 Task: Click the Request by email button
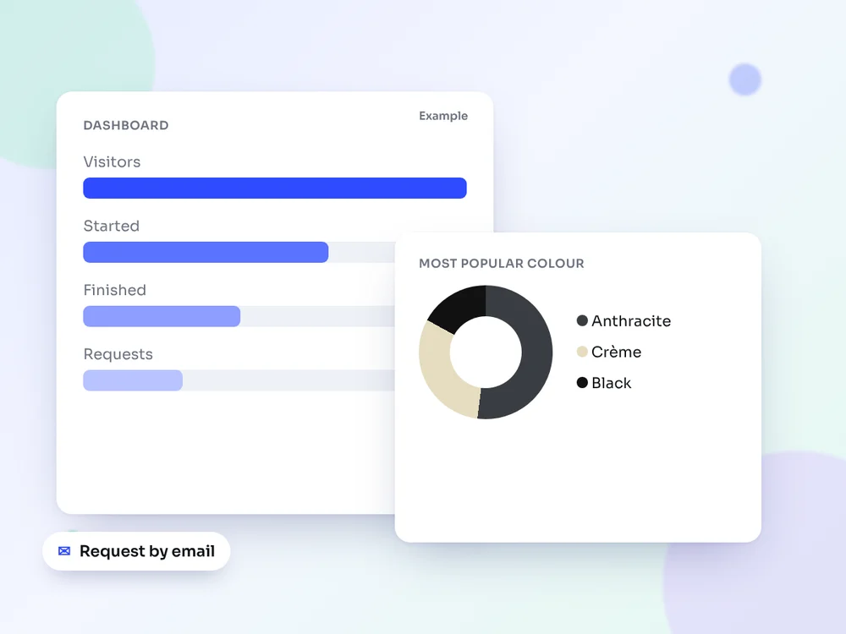click(136, 551)
